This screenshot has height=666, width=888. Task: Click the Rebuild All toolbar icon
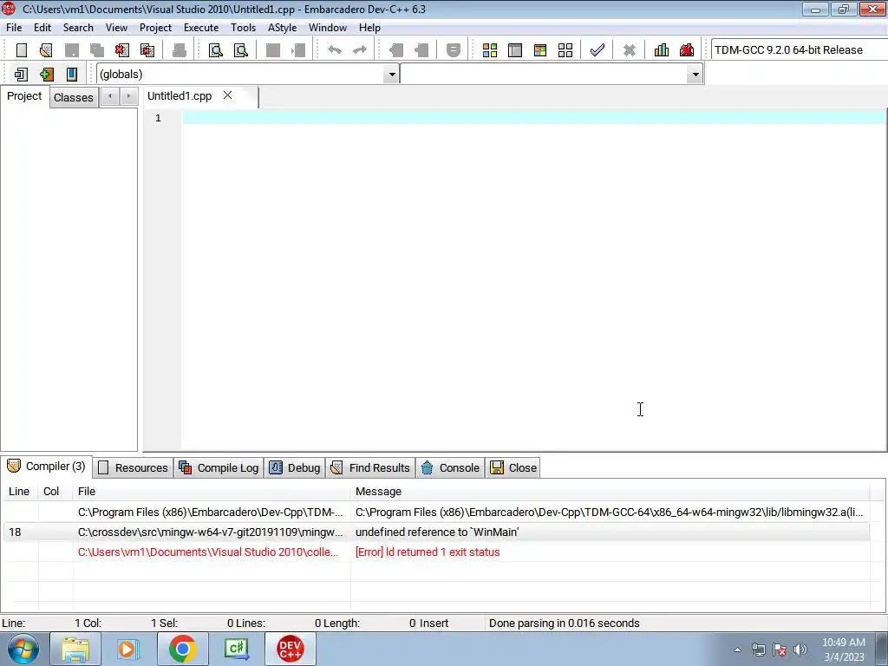point(565,49)
